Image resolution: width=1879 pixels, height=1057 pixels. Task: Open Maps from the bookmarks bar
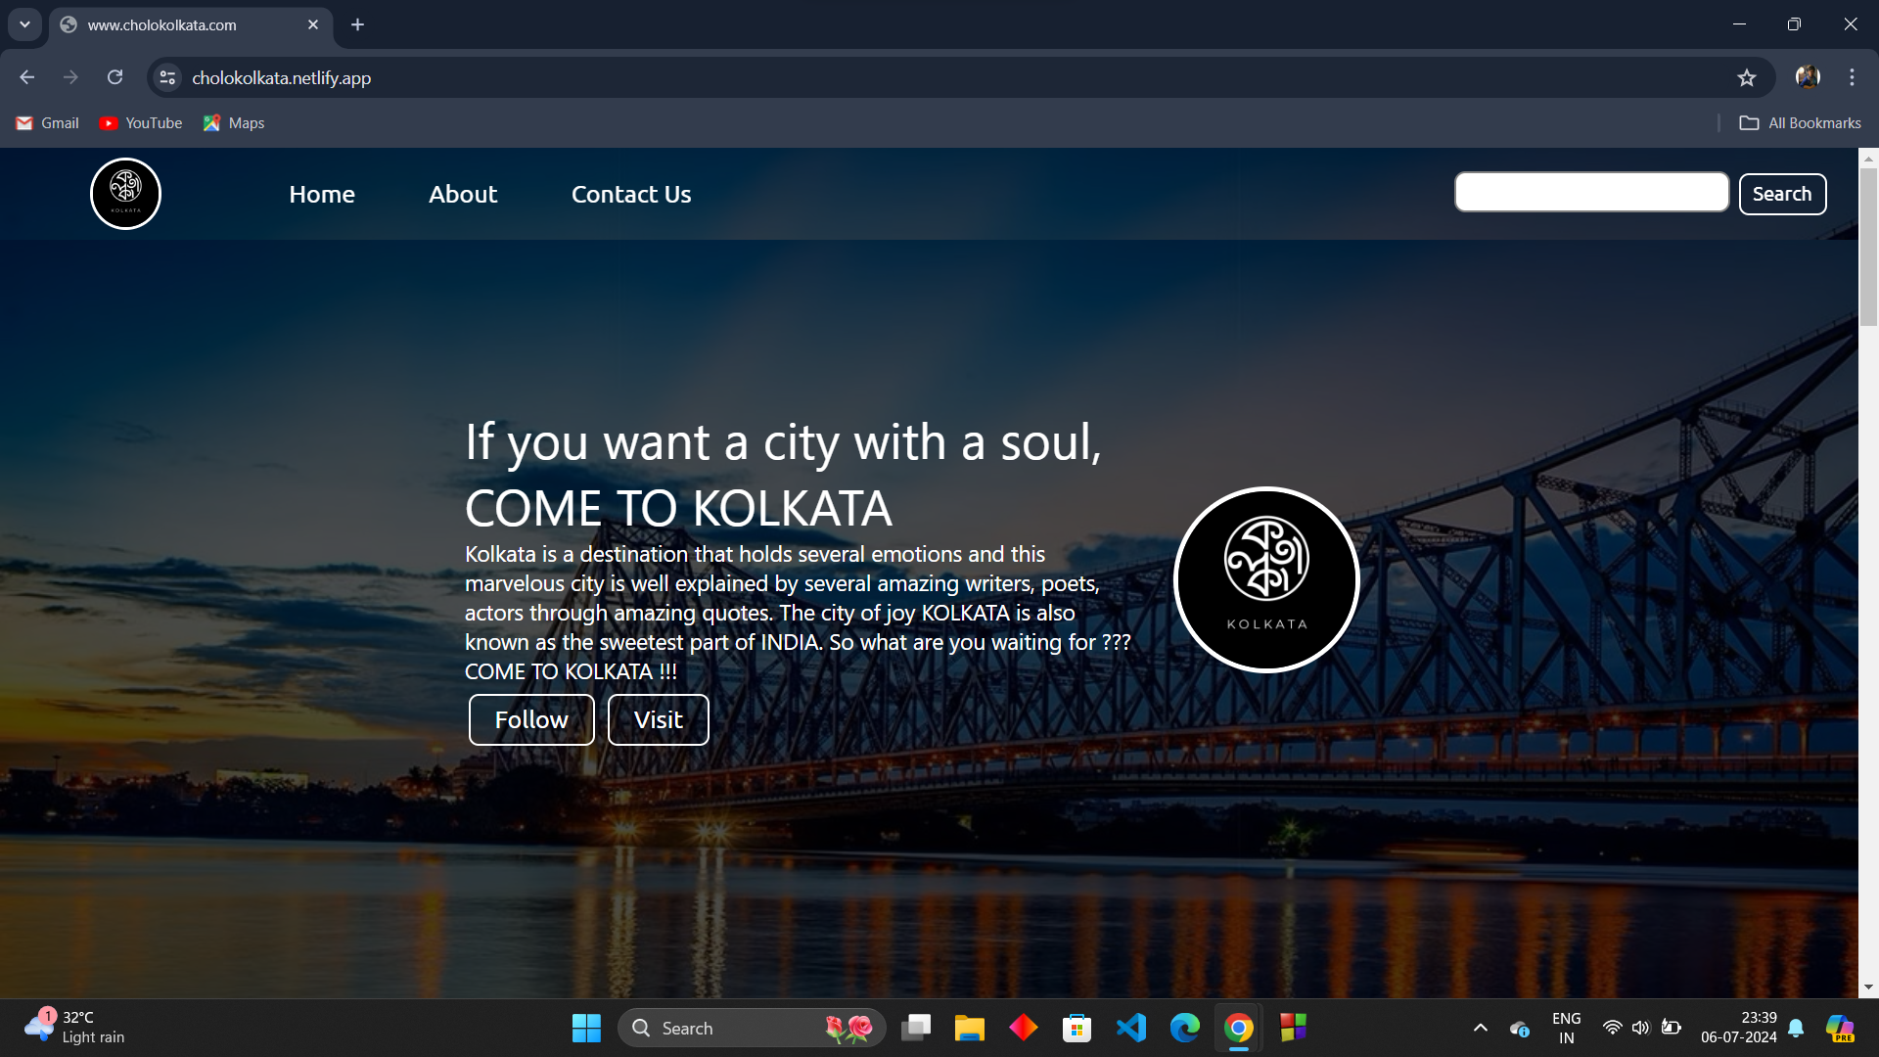(x=233, y=122)
